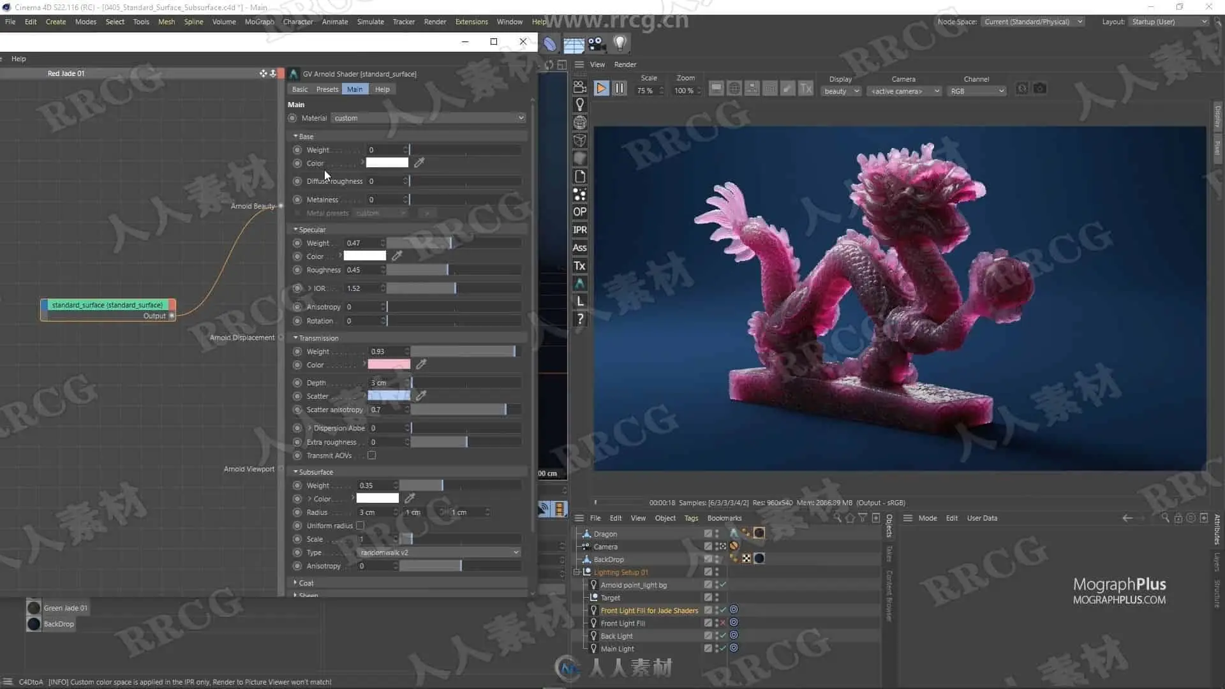The image size is (1225, 689).
Task: Take a snapshot with the camera icon
Action: click(x=1039, y=89)
